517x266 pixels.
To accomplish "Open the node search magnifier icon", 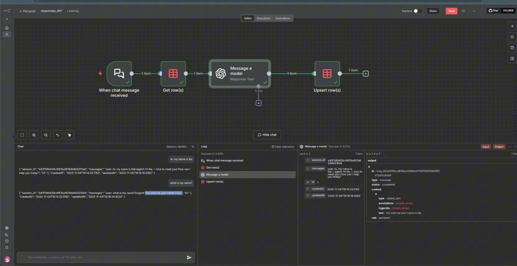I will pyautogui.click(x=512, y=37).
